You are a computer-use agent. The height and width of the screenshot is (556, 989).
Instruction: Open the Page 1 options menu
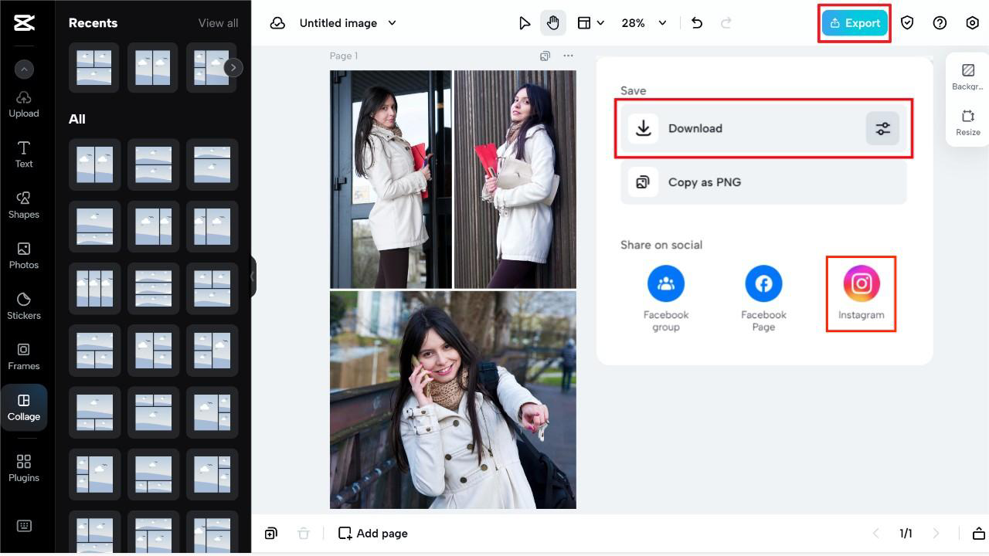[568, 56]
